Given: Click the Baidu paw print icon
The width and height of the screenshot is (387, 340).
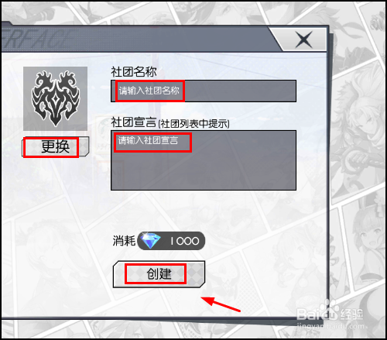Looking at the screenshot, I should (329, 307).
